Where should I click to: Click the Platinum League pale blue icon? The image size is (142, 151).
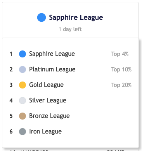click(23, 69)
